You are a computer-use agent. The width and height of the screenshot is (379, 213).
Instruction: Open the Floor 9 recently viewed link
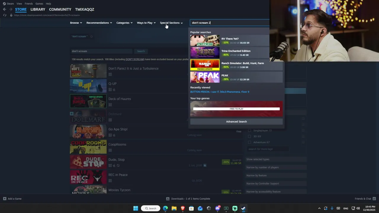point(245,92)
